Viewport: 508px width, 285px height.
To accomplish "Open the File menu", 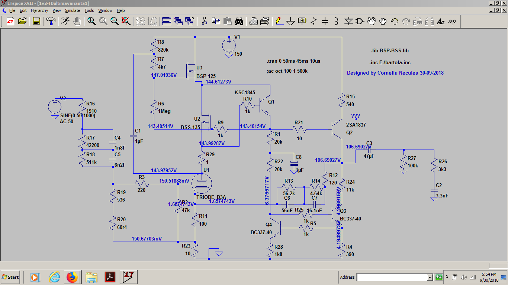I will [12, 10].
